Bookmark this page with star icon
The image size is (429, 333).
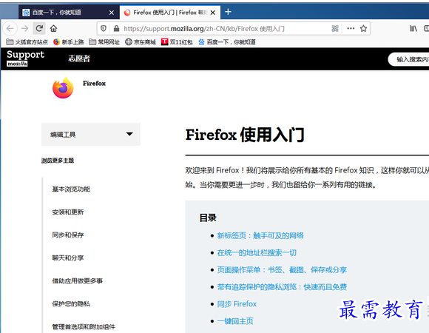pos(363,28)
